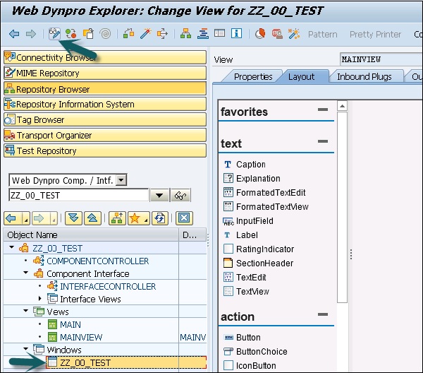
Task: Switch to the Inbound Plugs tab
Action: pyautogui.click(x=364, y=76)
